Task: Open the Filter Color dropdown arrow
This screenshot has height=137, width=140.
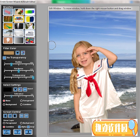Action: click(18, 53)
